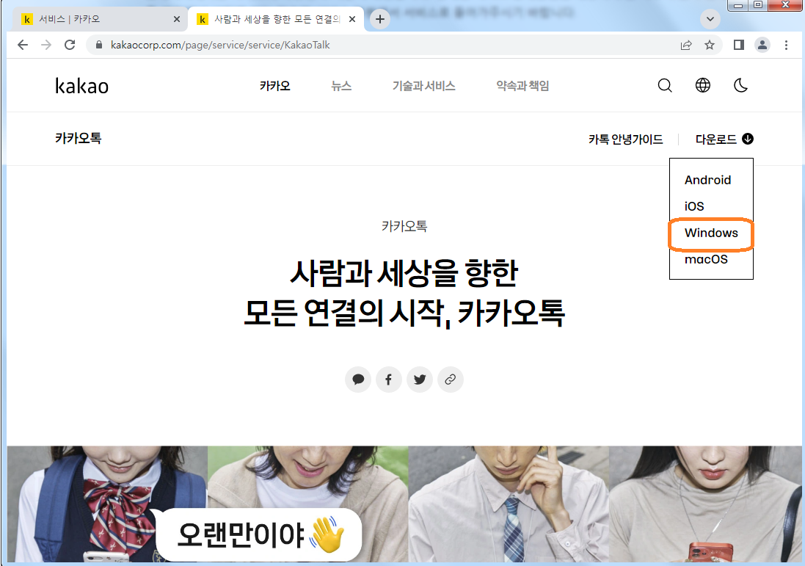
Task: Open the Chrome three-dot menu
Action: pyautogui.click(x=786, y=46)
